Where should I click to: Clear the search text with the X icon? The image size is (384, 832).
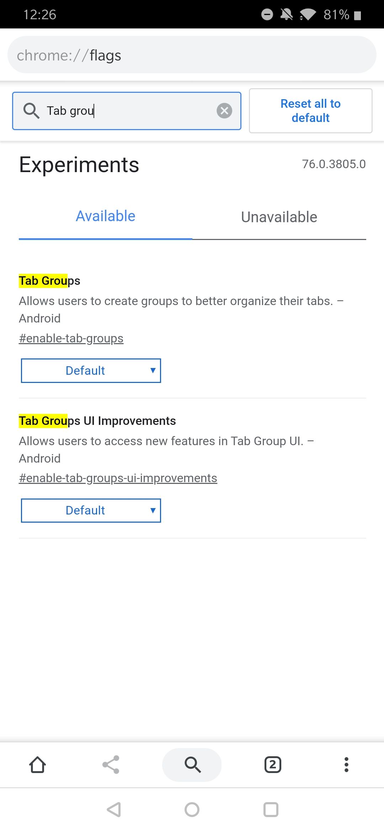[x=225, y=111]
